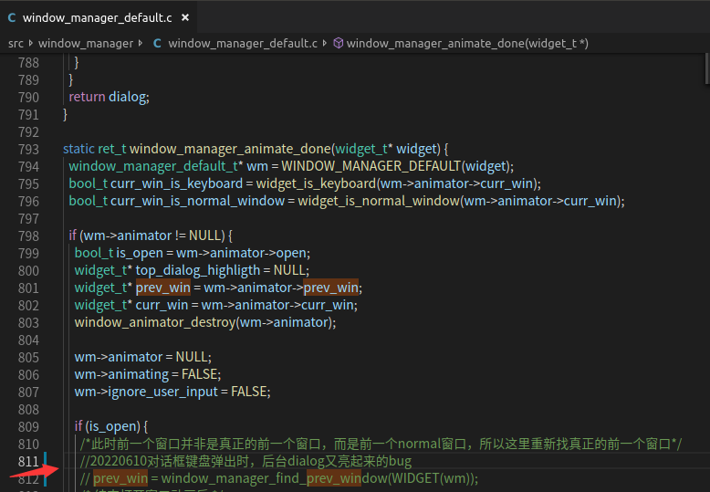Expand breadcrumb arrow after window_manager

[x=141, y=43]
